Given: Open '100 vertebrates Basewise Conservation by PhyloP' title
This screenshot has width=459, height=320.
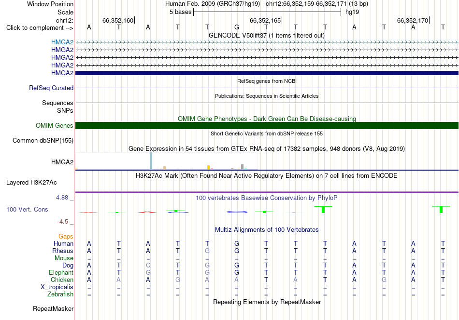Looking at the screenshot, I should (x=267, y=198).
